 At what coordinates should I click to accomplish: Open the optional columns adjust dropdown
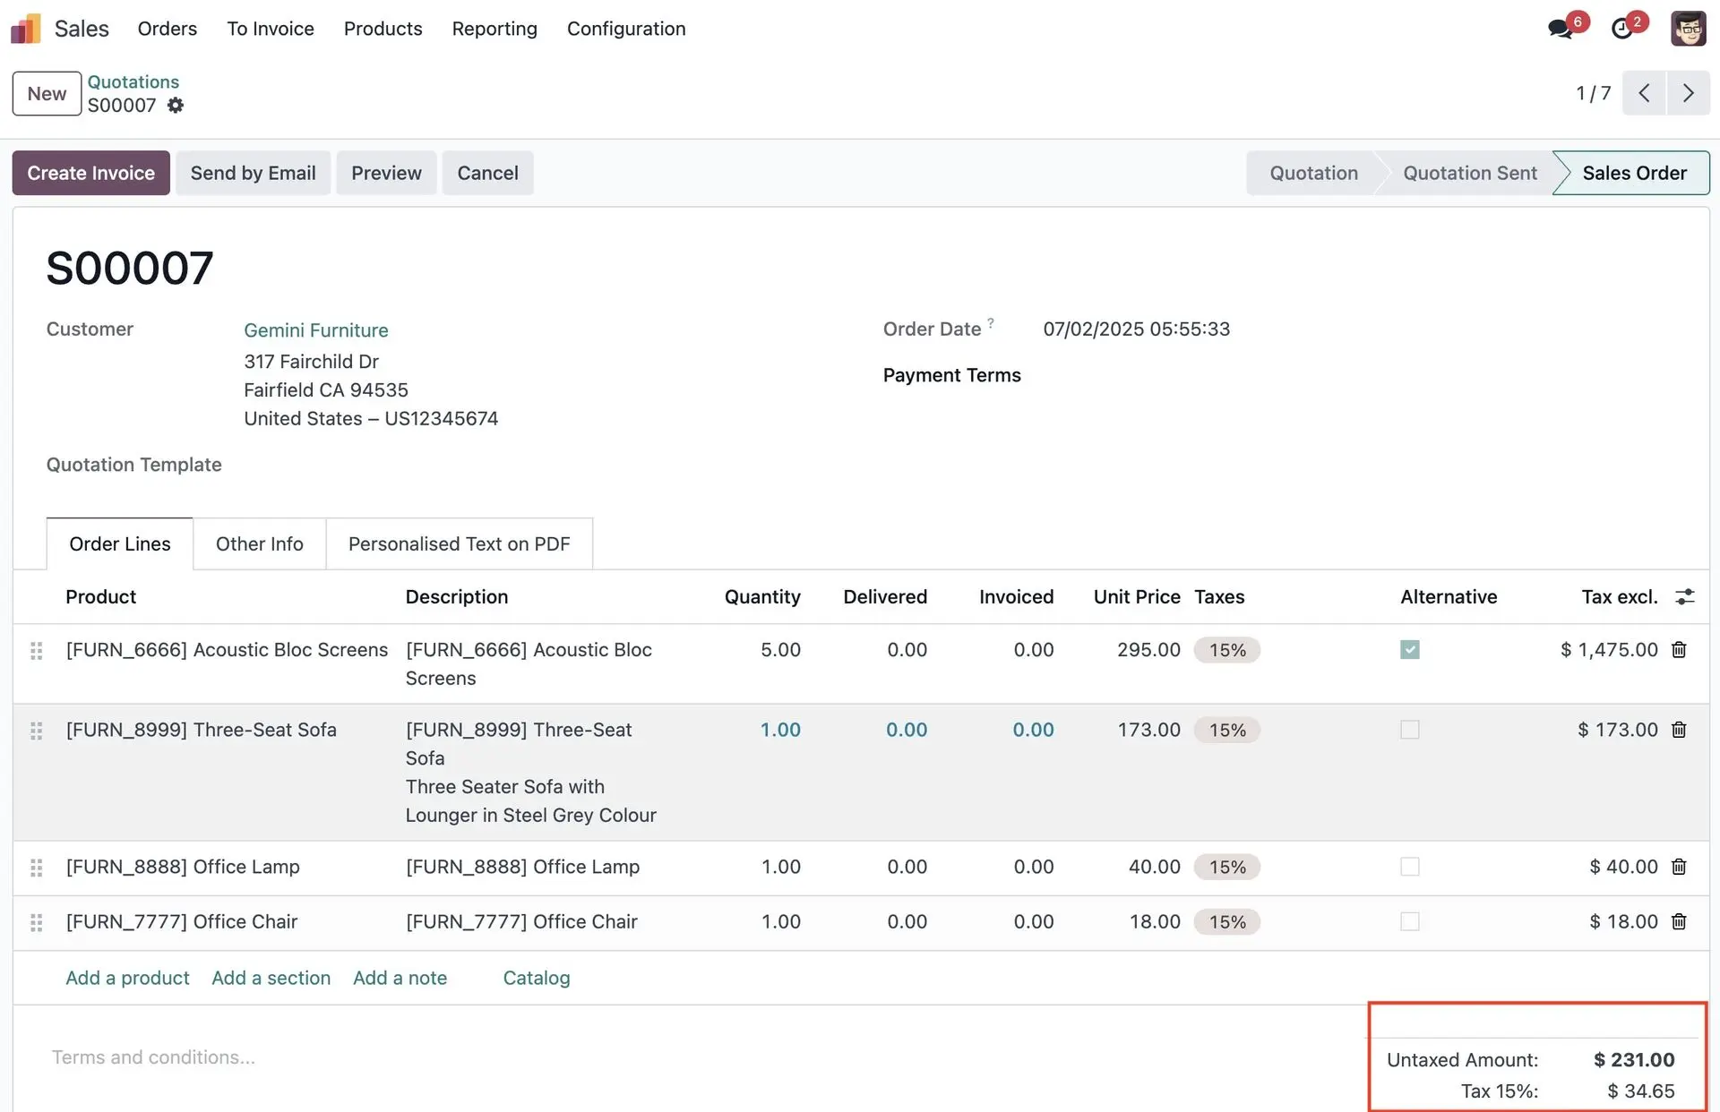tap(1684, 597)
